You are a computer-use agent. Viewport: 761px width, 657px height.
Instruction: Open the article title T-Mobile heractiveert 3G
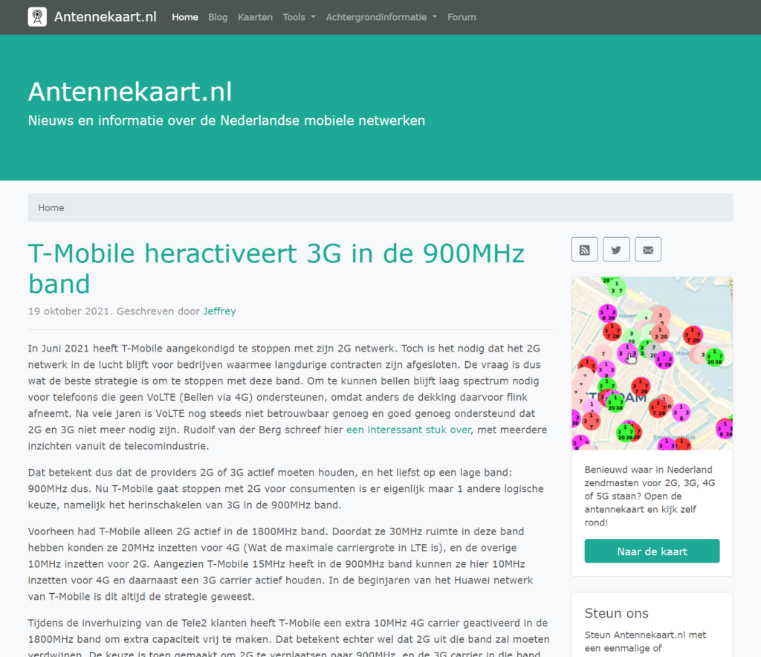276,268
